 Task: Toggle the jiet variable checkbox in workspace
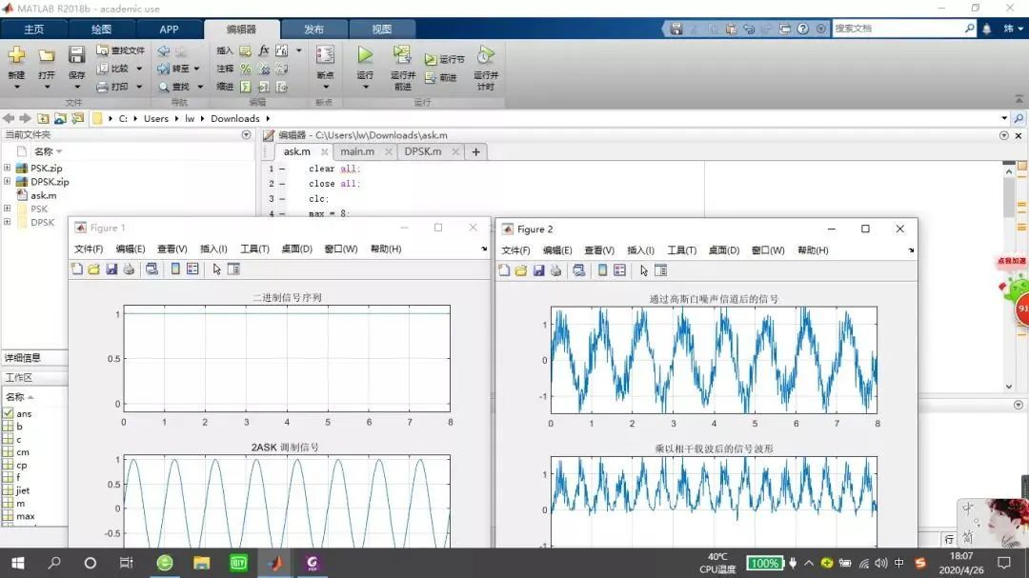[x=8, y=490]
